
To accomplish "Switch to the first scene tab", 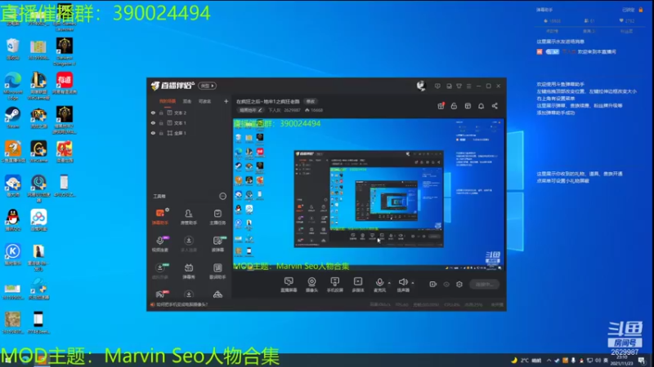I will [168, 101].
